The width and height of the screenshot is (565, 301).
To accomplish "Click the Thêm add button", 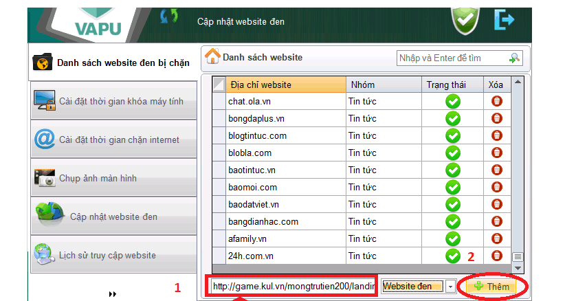I will 491,287.
